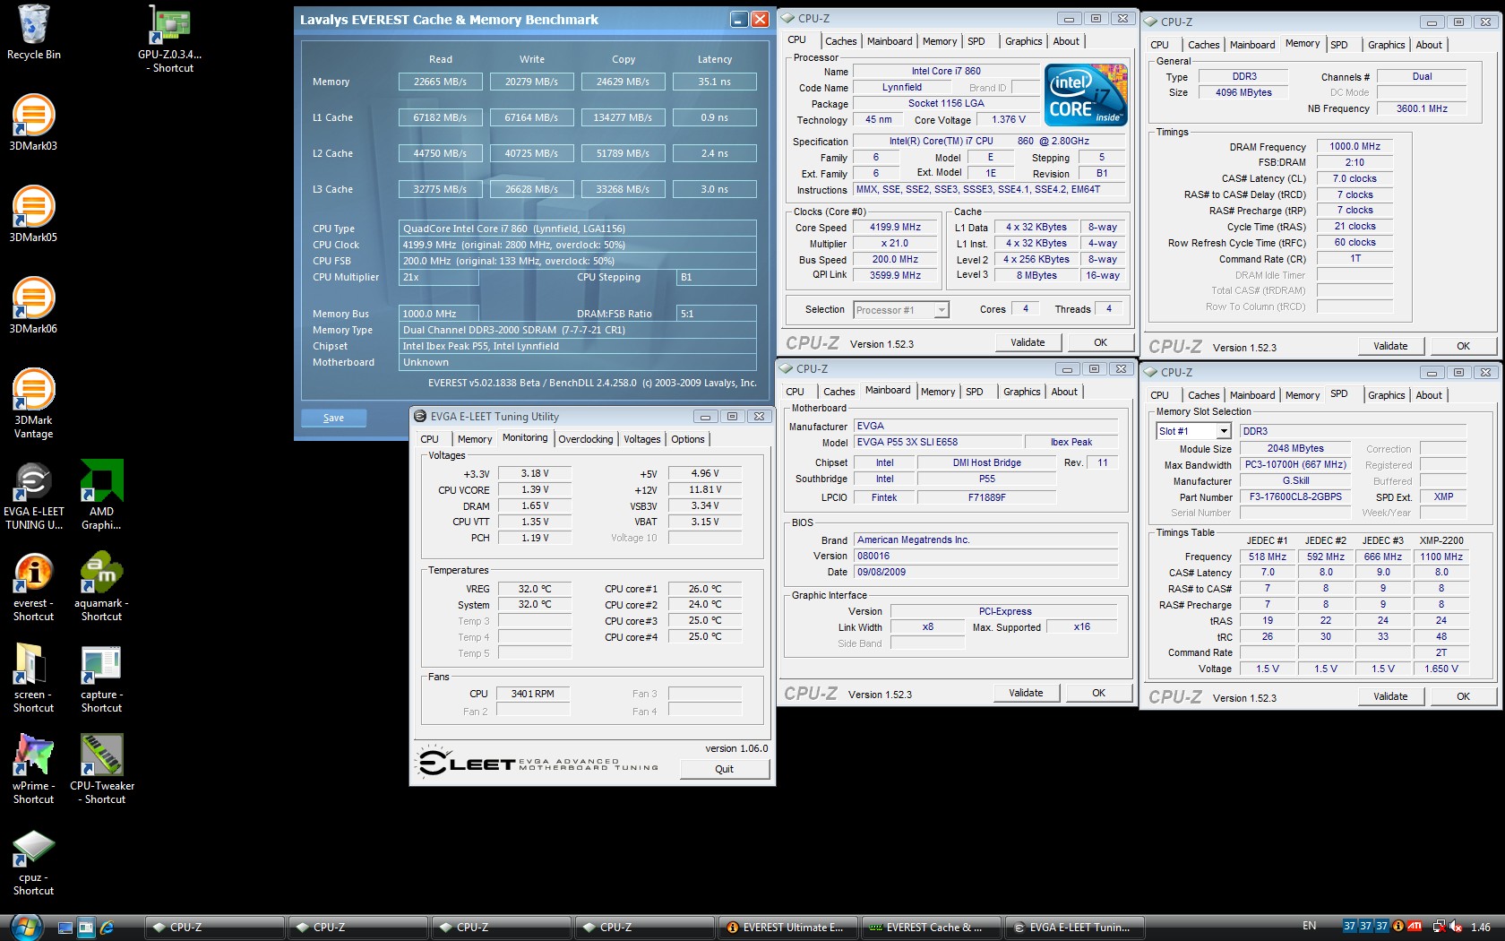Open SPD tab in CPU-Z Mainboard window

point(975,392)
